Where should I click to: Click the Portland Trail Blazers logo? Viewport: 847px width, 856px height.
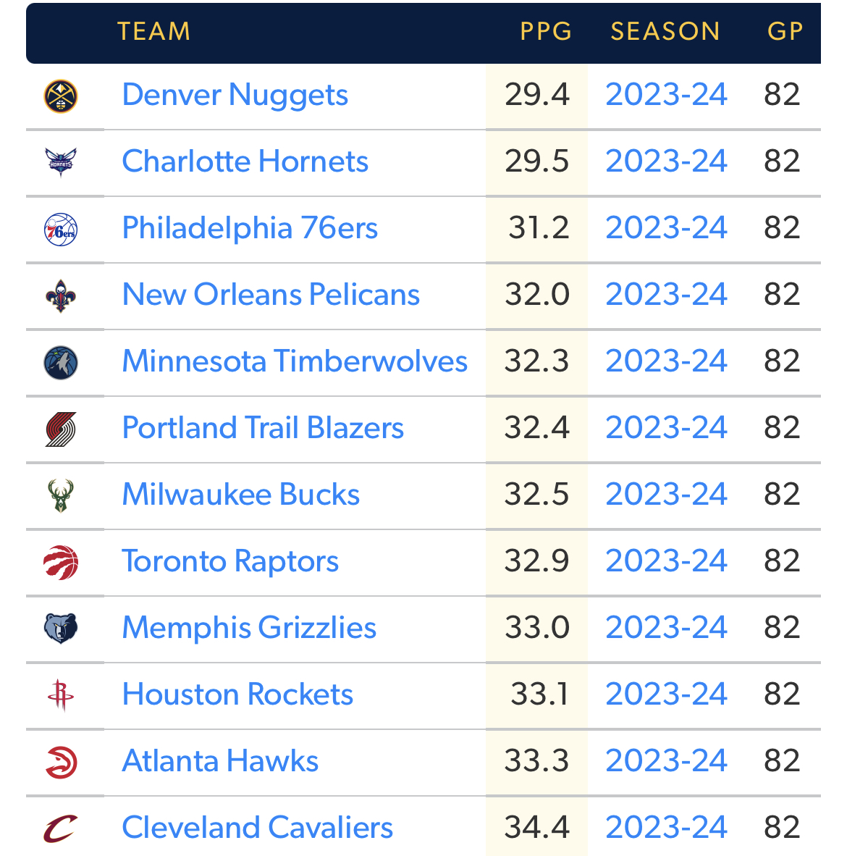click(61, 429)
